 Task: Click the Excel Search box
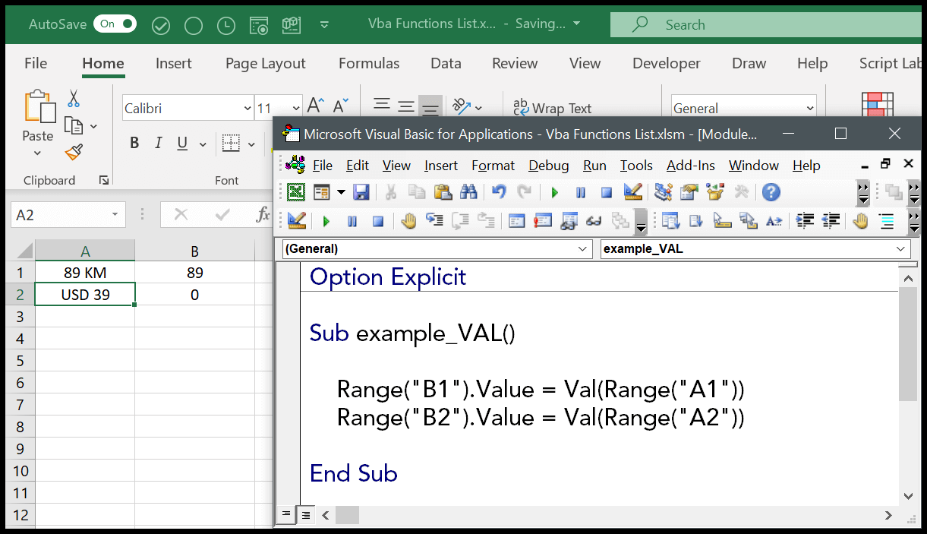[x=767, y=25]
